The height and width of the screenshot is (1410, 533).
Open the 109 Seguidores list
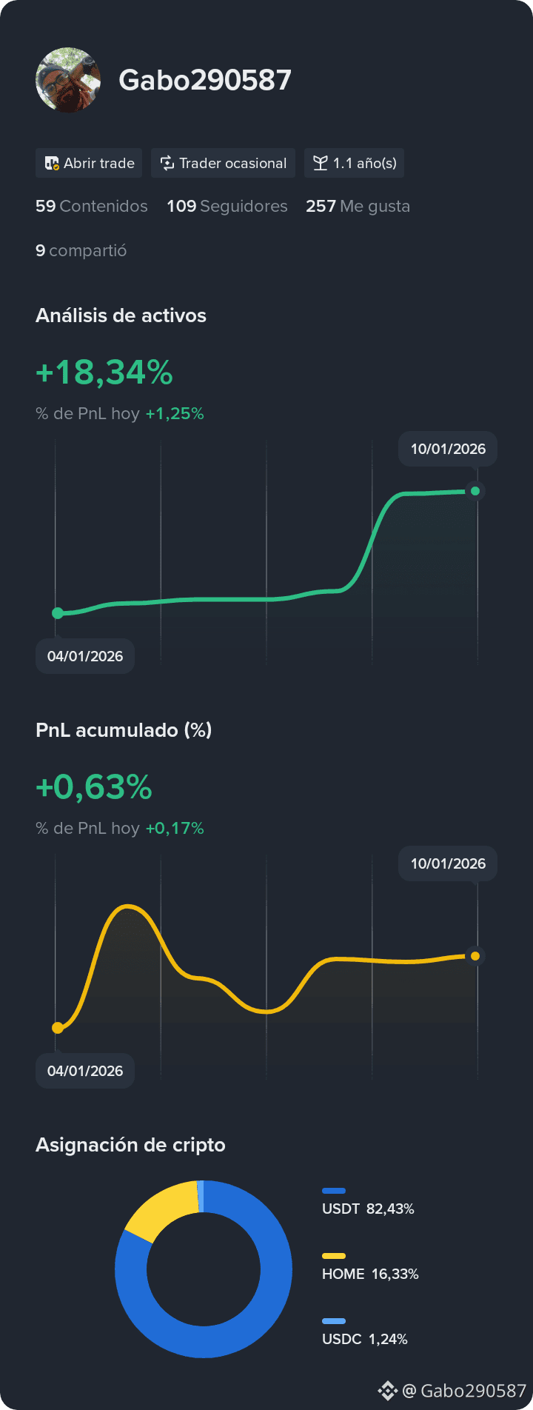coord(227,206)
